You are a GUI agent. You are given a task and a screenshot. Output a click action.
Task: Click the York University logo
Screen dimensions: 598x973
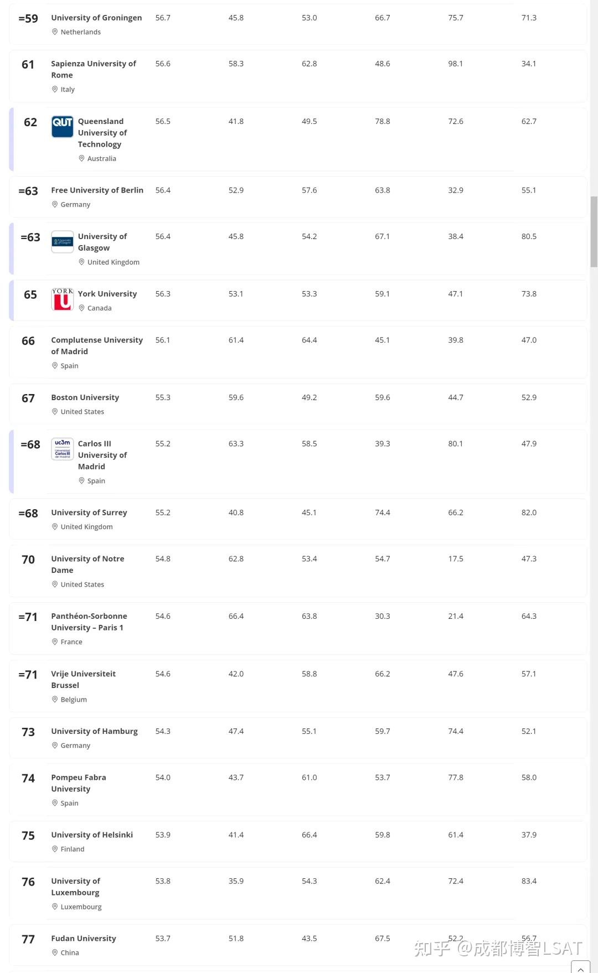click(x=62, y=299)
